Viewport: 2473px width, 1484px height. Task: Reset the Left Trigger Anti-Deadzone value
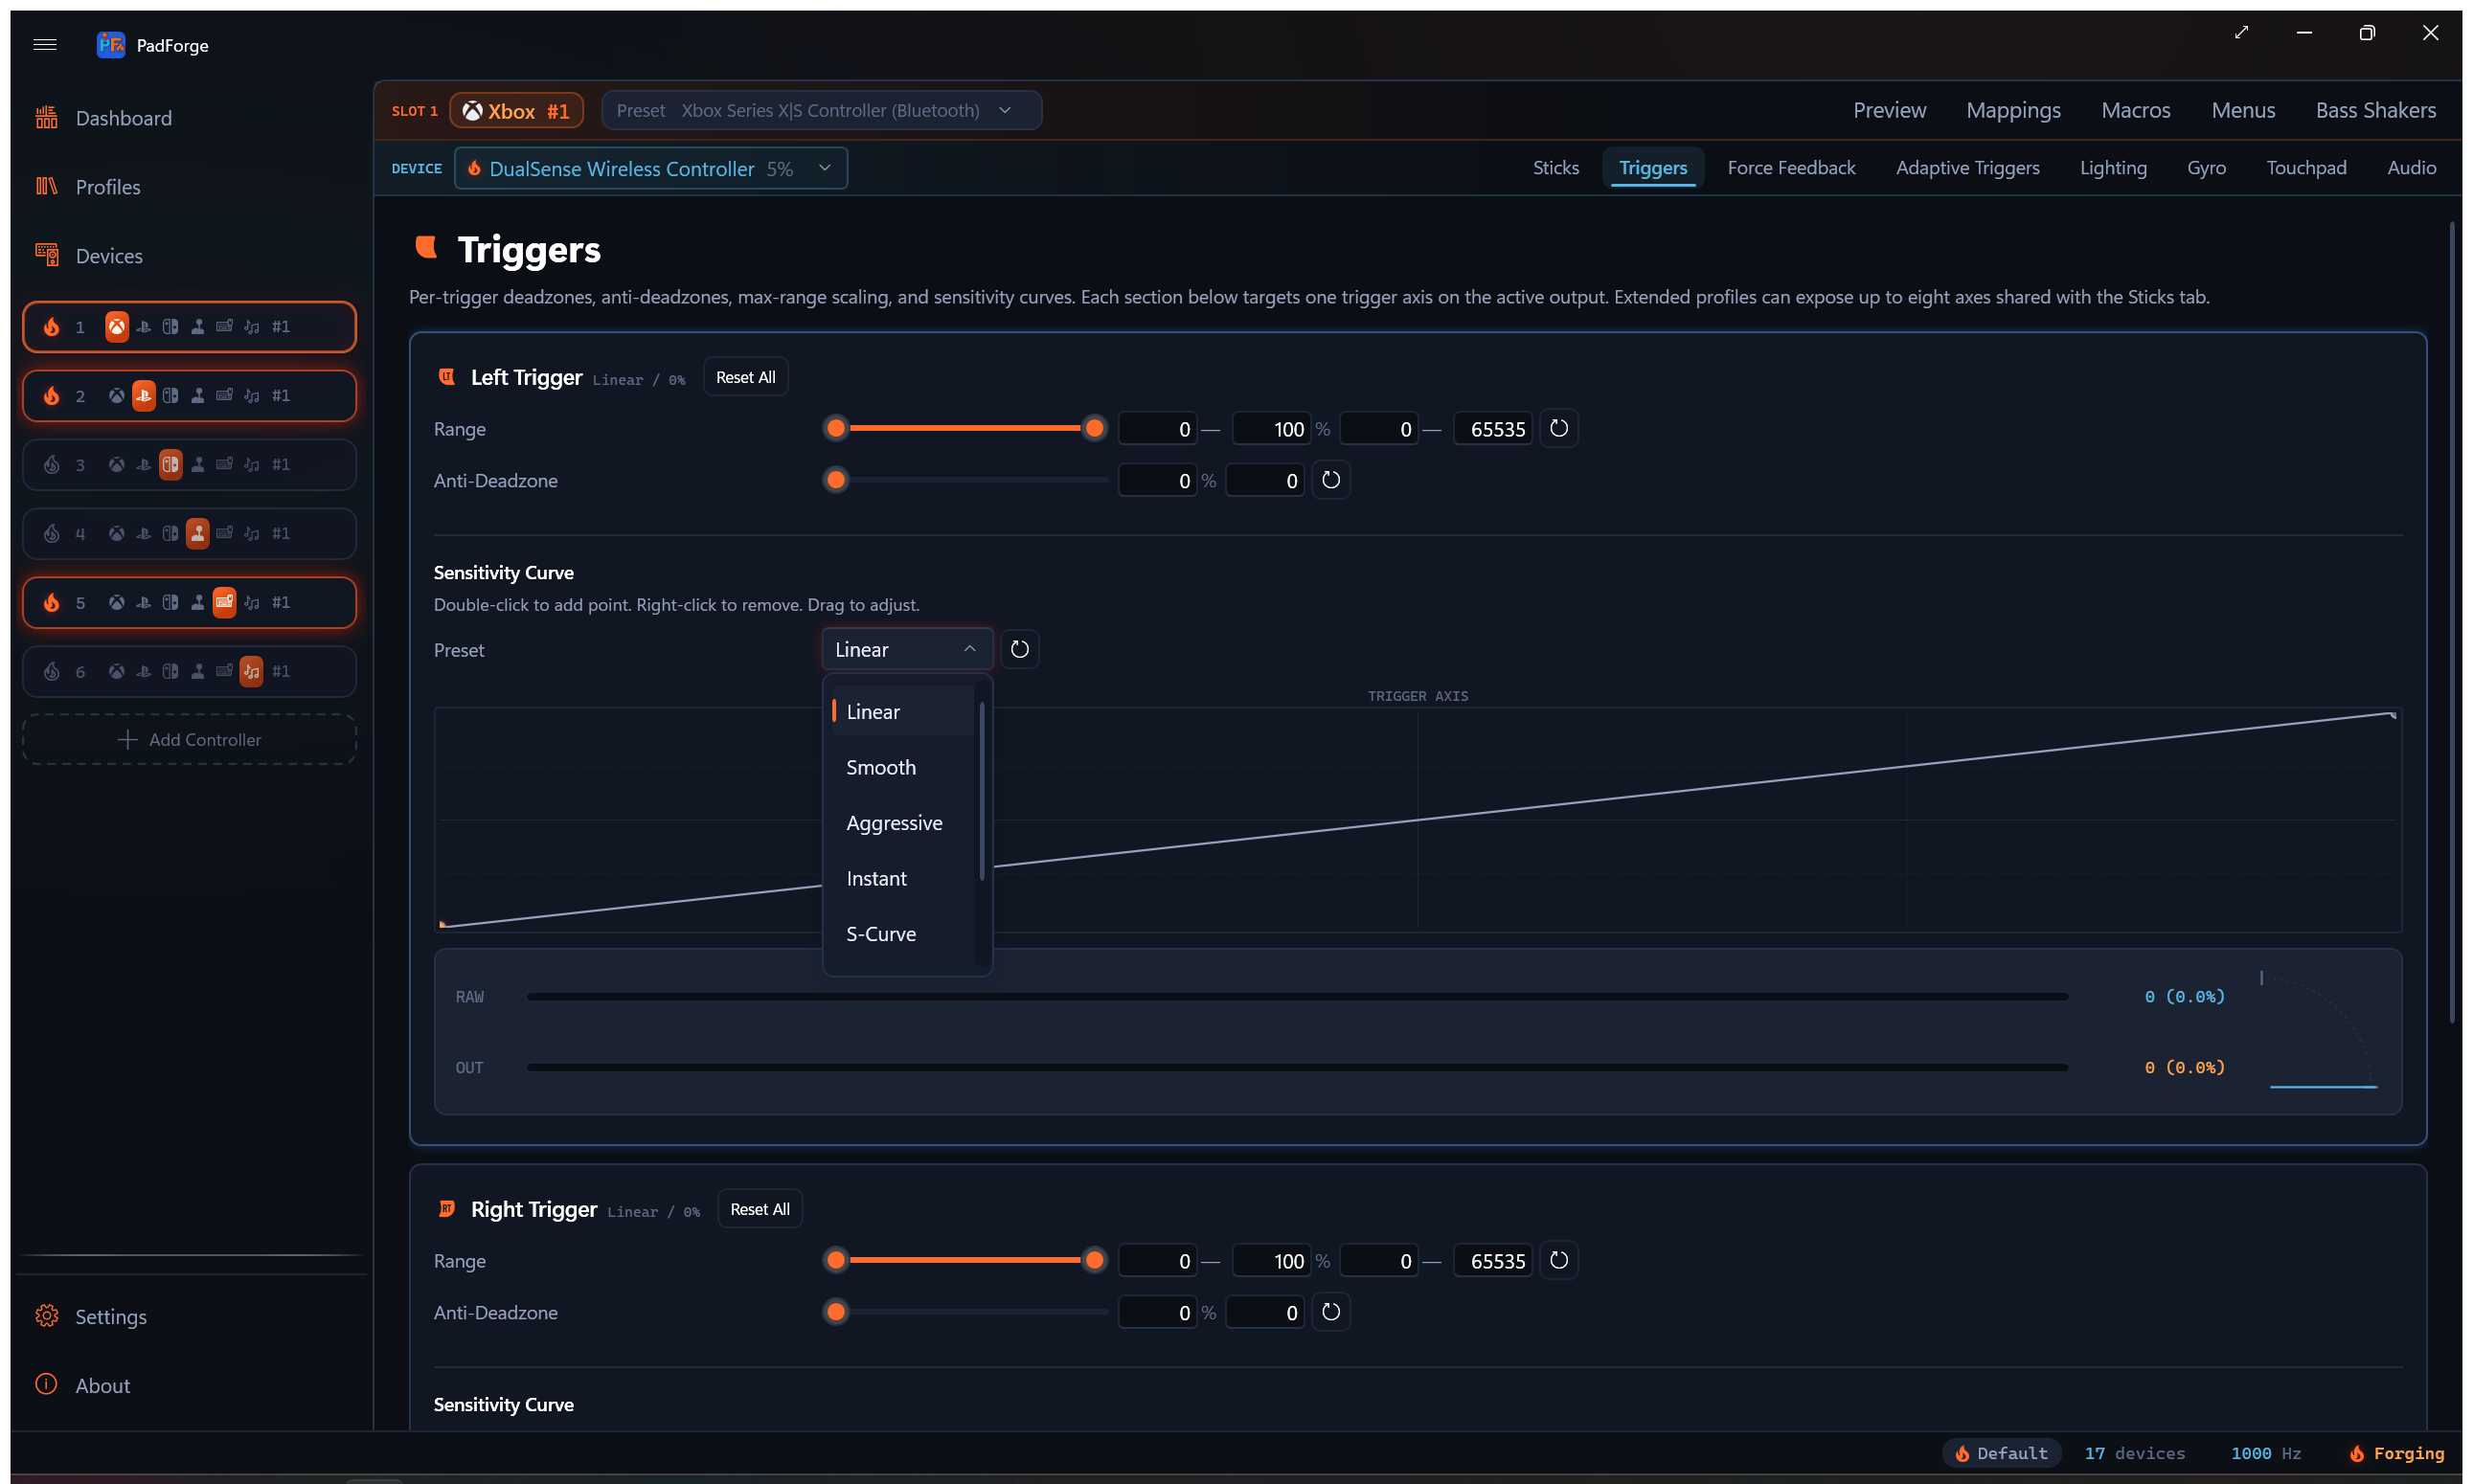click(1330, 481)
